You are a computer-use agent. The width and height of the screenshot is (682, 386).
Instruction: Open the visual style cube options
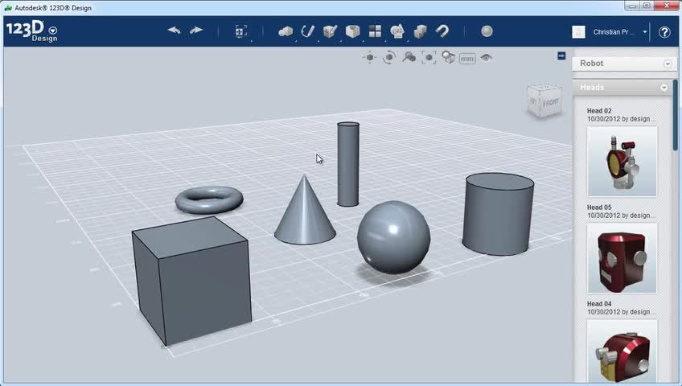tap(448, 57)
